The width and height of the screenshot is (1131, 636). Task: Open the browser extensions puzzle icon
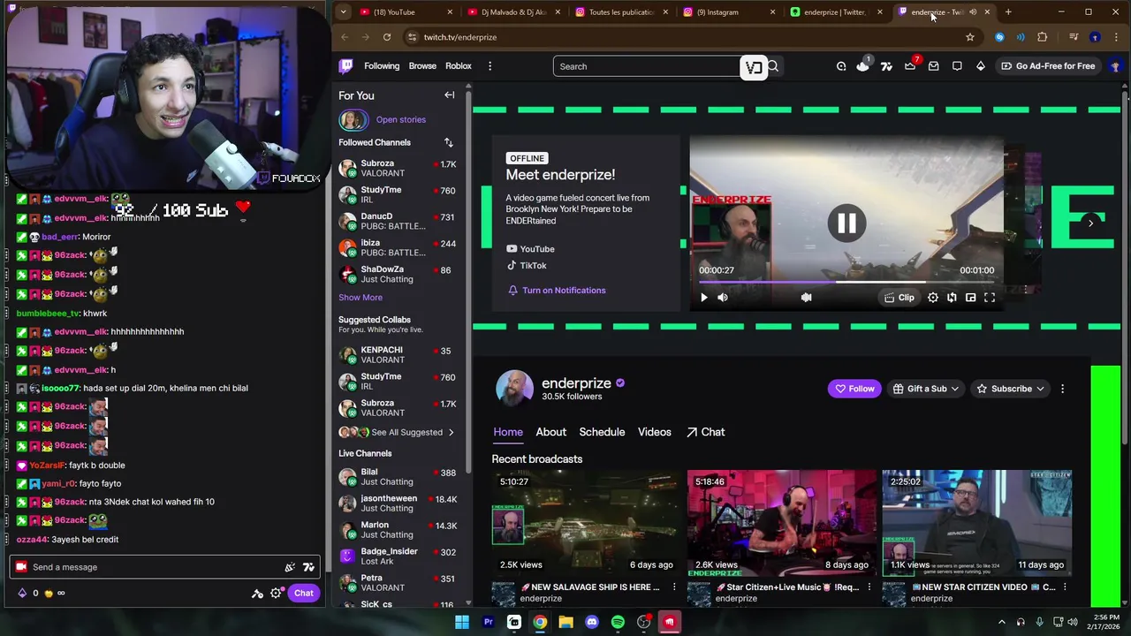click(1043, 37)
